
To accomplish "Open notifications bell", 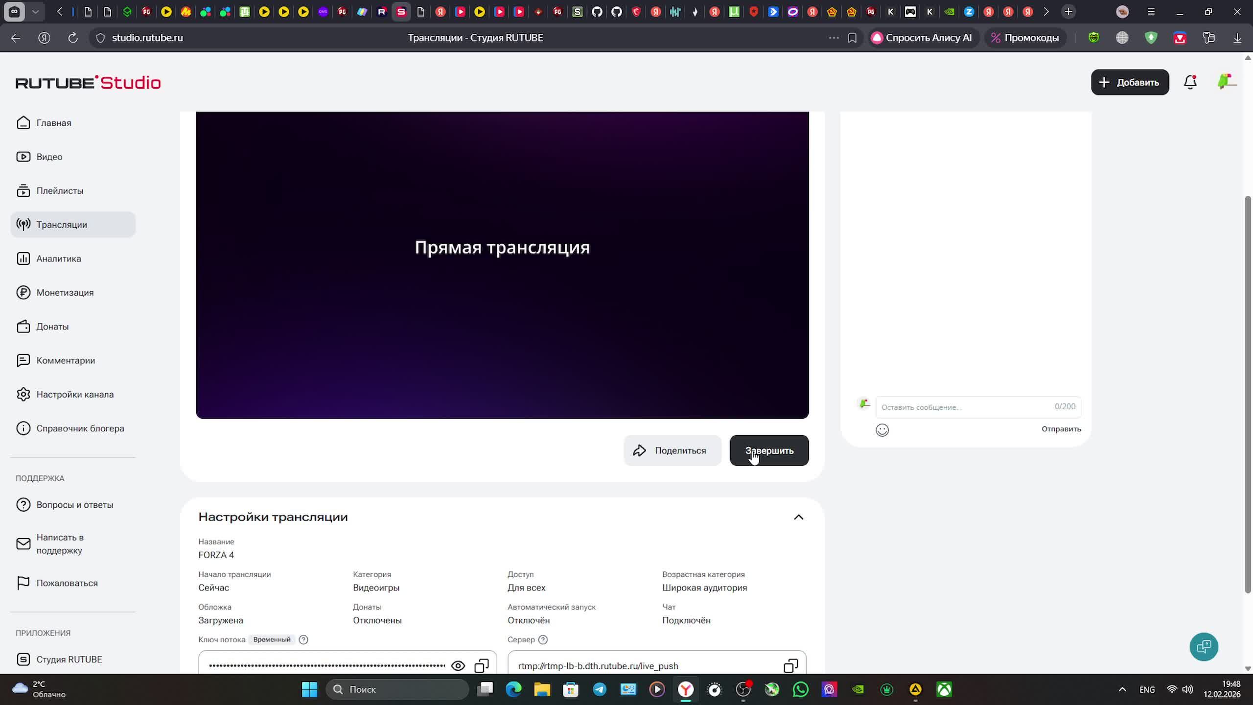I will pyautogui.click(x=1190, y=82).
